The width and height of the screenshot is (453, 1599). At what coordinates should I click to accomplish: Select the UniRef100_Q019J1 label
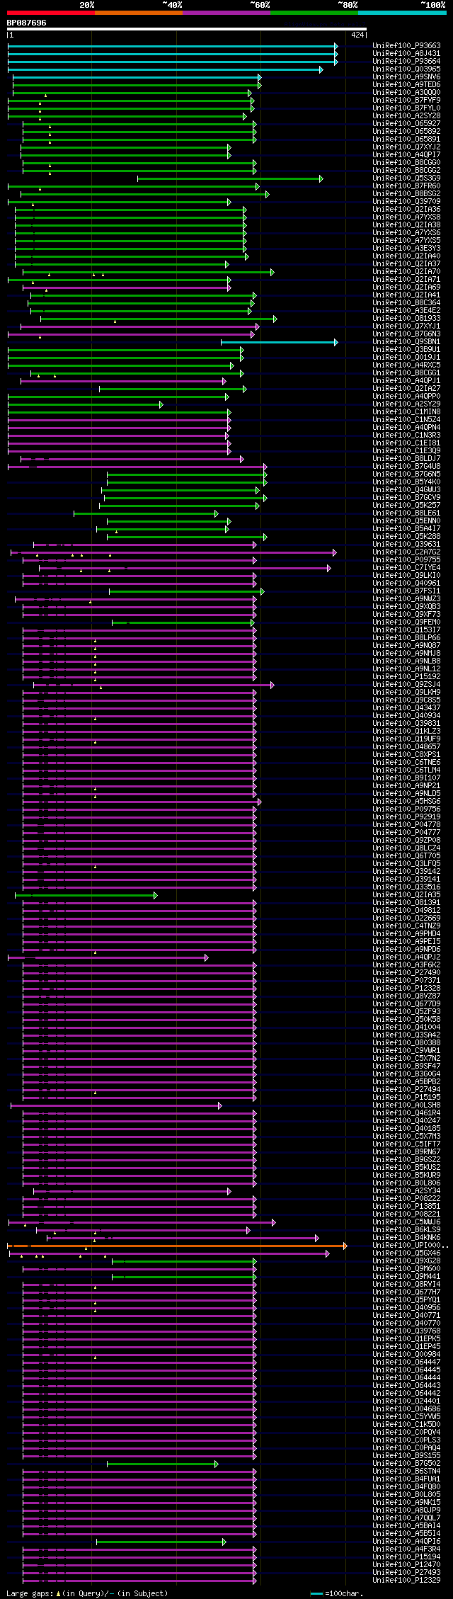point(406,358)
